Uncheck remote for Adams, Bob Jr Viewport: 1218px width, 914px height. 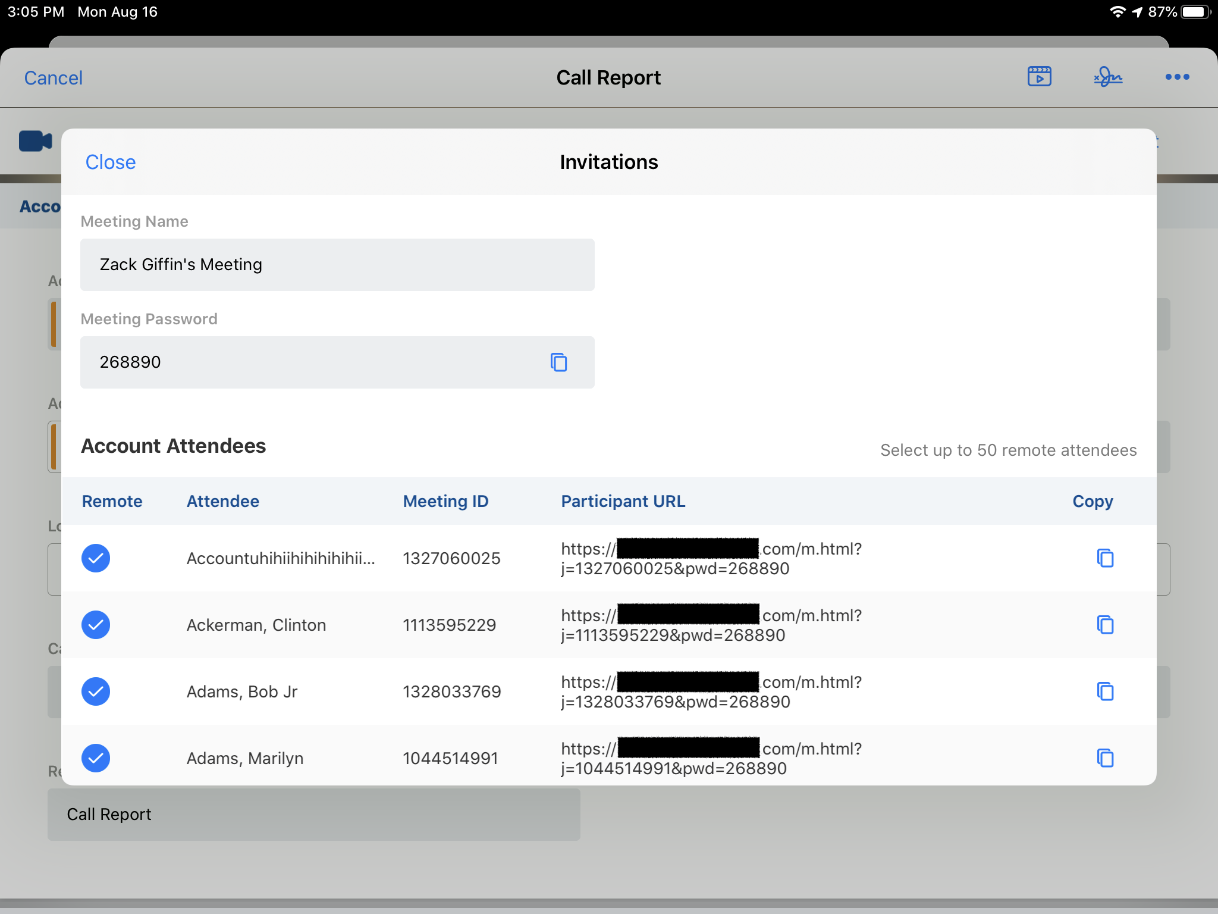(x=96, y=691)
